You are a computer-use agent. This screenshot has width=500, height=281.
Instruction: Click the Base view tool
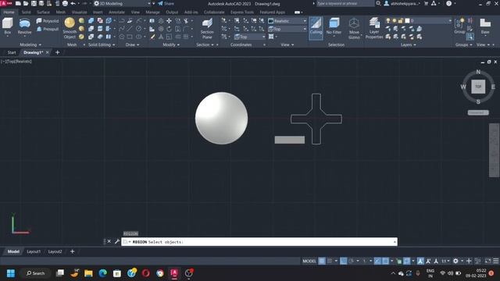[x=485, y=27]
